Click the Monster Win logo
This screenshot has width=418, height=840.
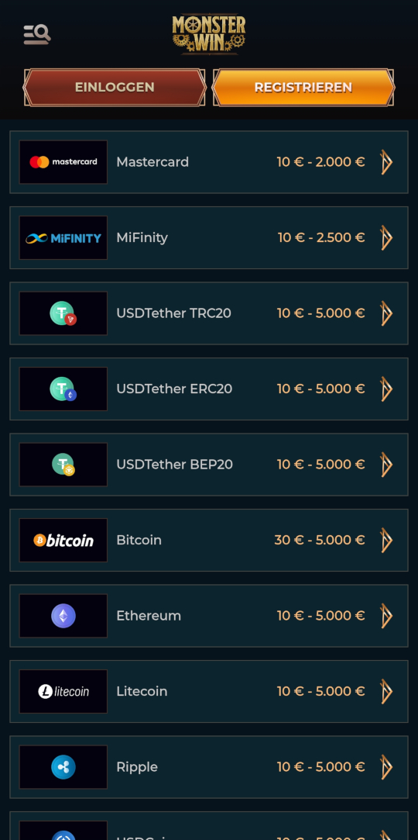[x=209, y=34]
